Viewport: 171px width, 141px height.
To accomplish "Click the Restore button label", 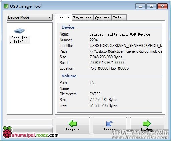I will tap(73, 130).
